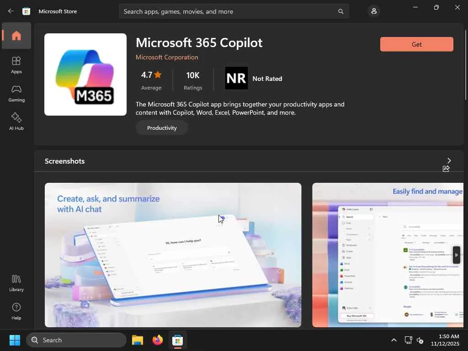The image size is (468, 351).
Task: Open File Explorer from taskbar
Action: [x=138, y=340]
